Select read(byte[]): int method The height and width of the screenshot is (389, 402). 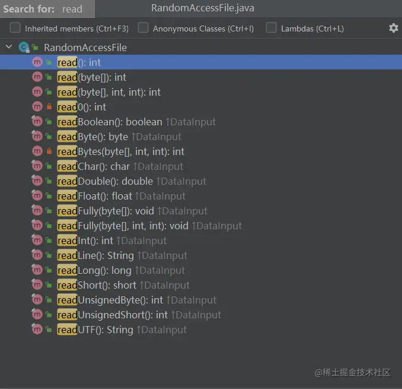tap(92, 77)
